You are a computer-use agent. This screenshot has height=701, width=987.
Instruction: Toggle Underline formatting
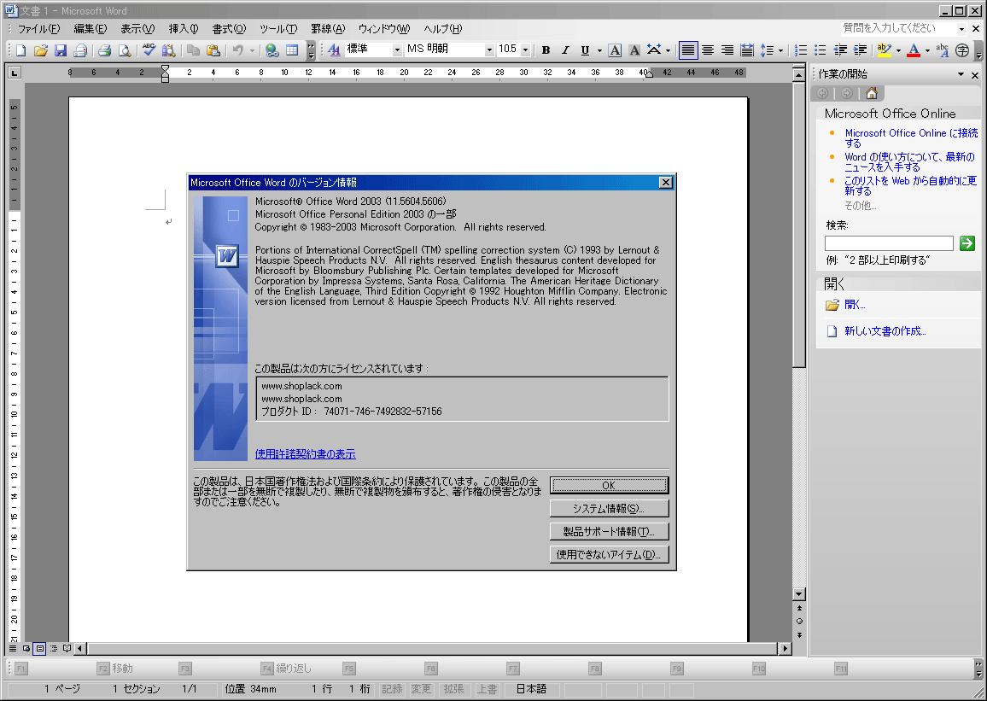[x=585, y=50]
